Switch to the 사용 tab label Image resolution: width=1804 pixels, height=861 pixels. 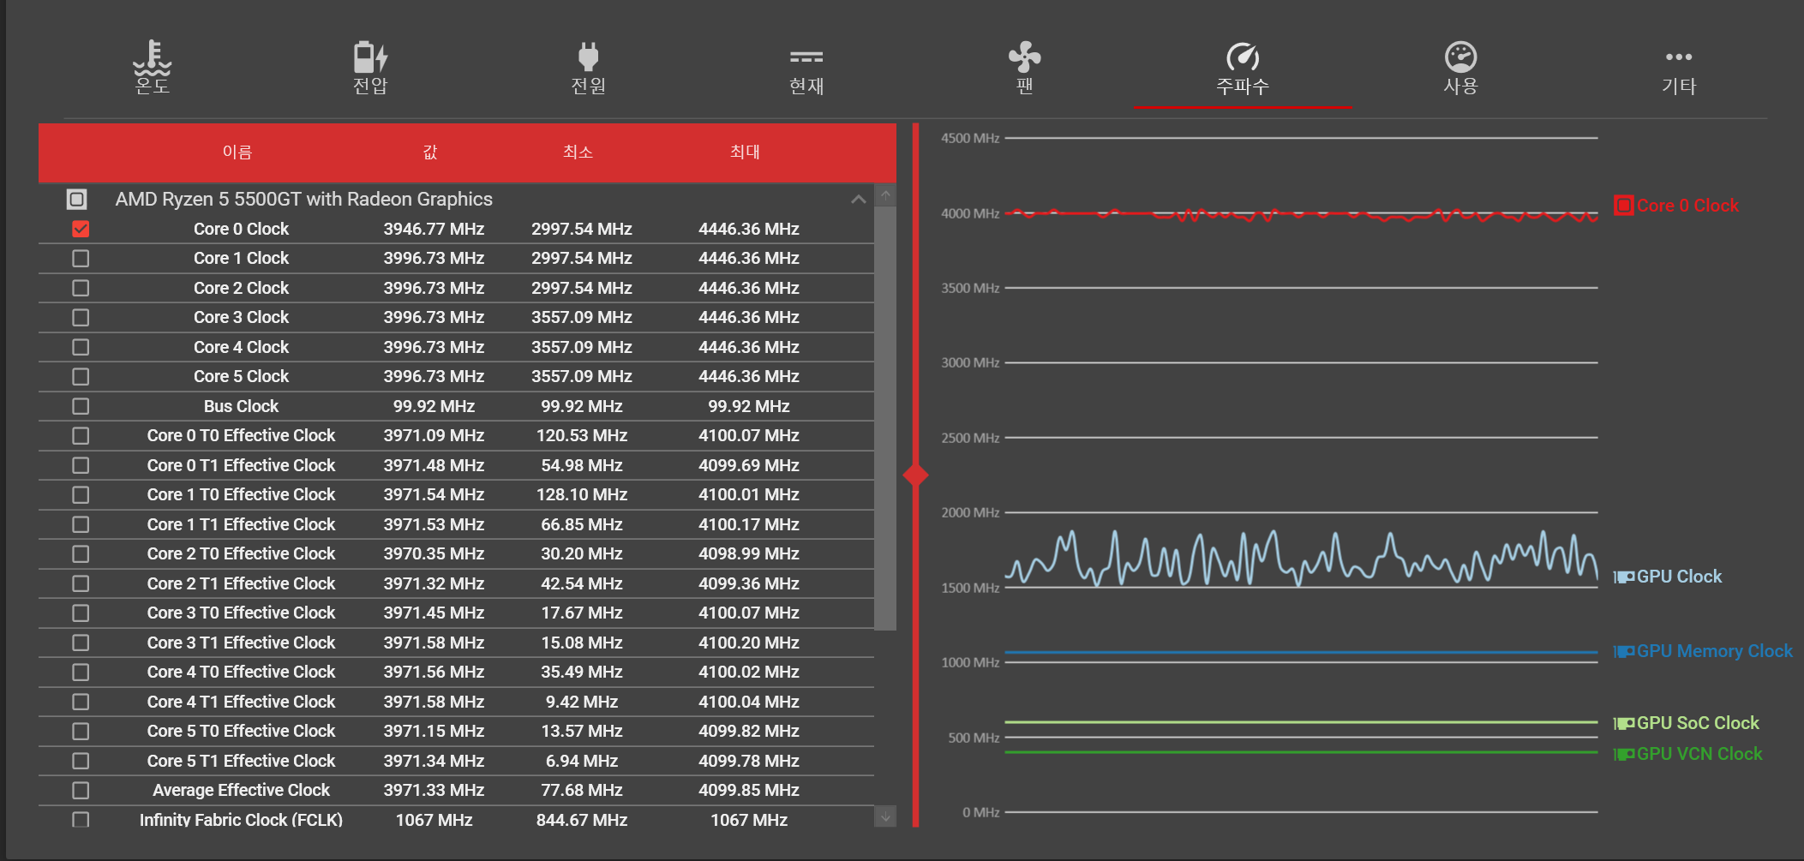tap(1460, 87)
